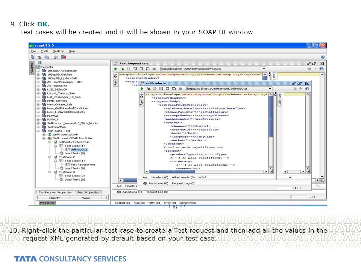Open the soapUI log tab
Viewport: 361px width, 271px height.
123,203
